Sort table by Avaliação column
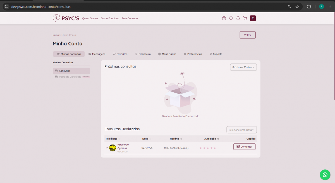Viewport: 335px width, 183px height. 218,139
